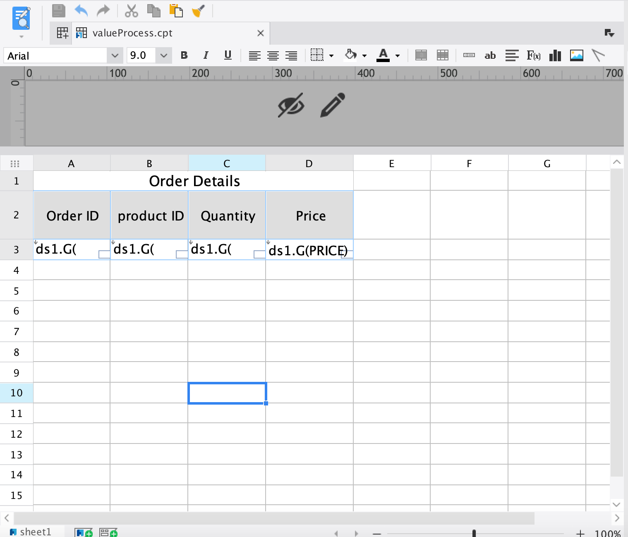Select the format painter brush icon
628x537 pixels.
[198, 11]
